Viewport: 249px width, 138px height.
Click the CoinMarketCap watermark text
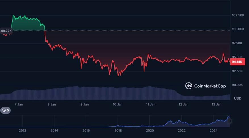click(210, 86)
